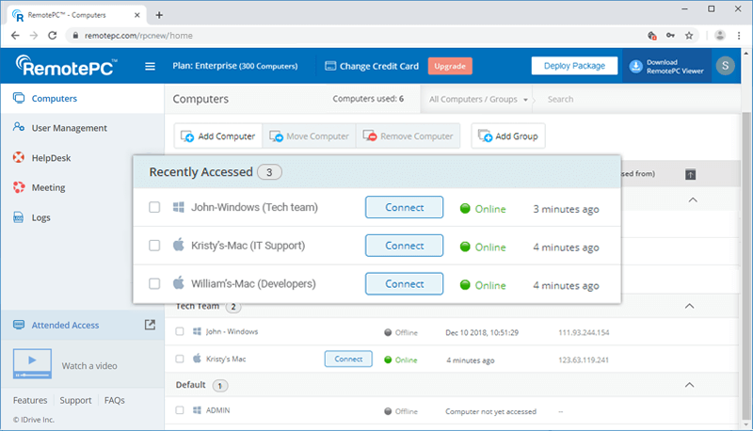Image resolution: width=753 pixels, height=431 pixels.
Task: Click the Deploy Package button
Action: coord(574,66)
